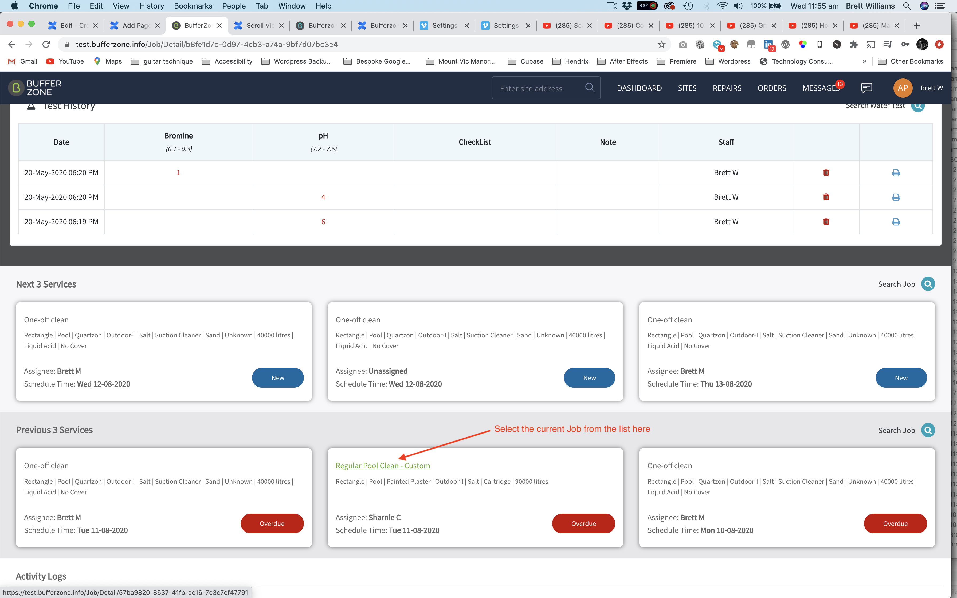Open Dropbox menu bar icon
The image size is (957, 598).
point(627,6)
